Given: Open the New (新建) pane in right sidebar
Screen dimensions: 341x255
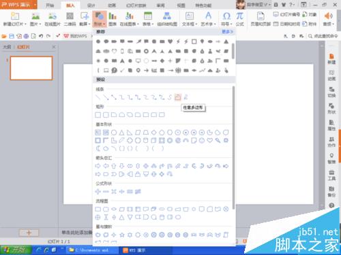Looking at the screenshot, I should tap(331, 59).
